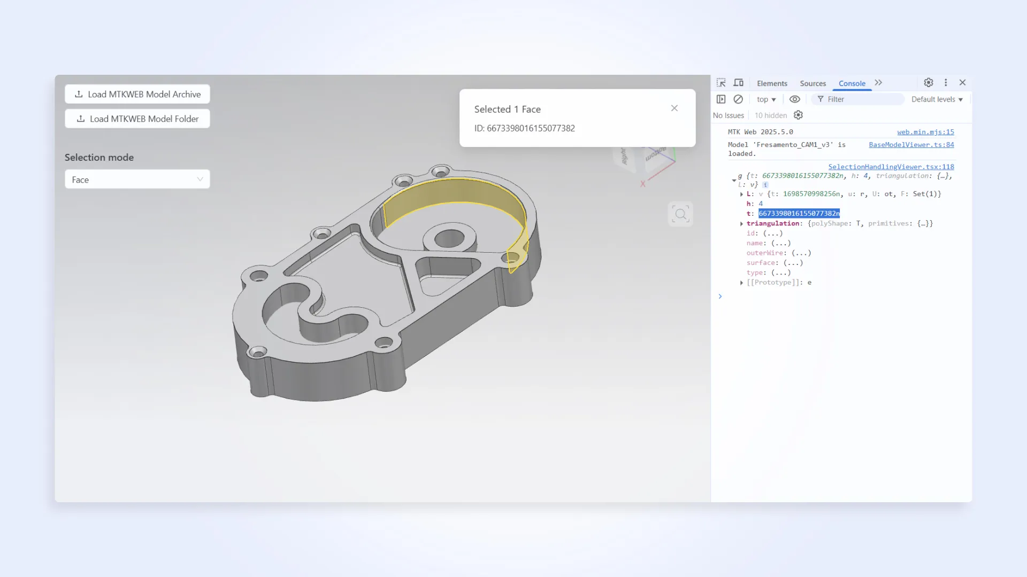Click Load MTKWEB Model Archive button

tap(137, 94)
